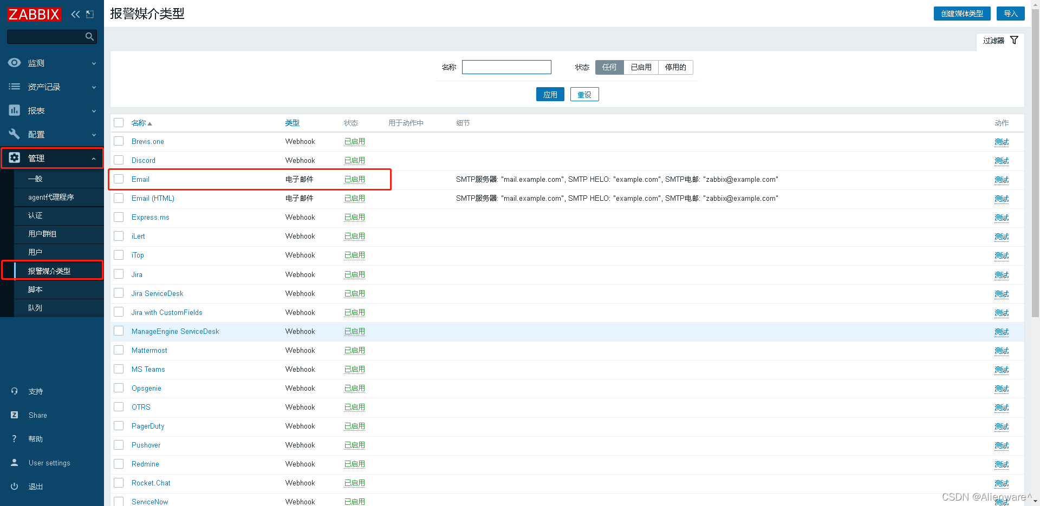Collapse the 管理 menu chevron
This screenshot has height=506, width=1040.
tap(94, 159)
